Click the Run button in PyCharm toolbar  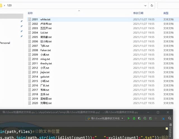click(x=129, y=118)
